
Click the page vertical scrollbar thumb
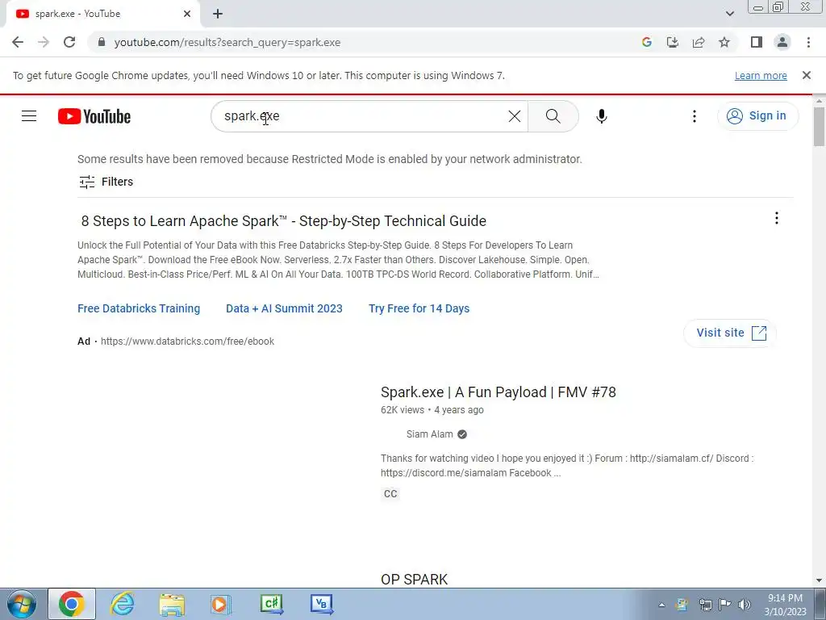pyautogui.click(x=819, y=127)
